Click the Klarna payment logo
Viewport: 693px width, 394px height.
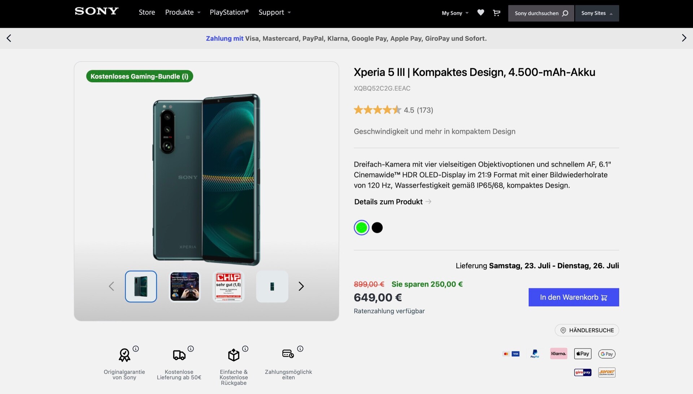pos(558,354)
